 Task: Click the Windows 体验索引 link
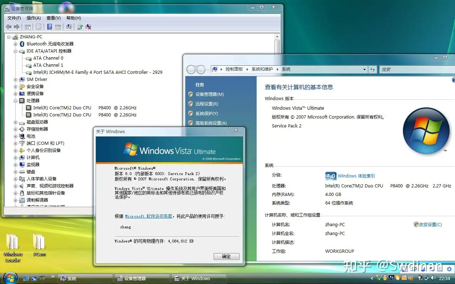(356, 176)
